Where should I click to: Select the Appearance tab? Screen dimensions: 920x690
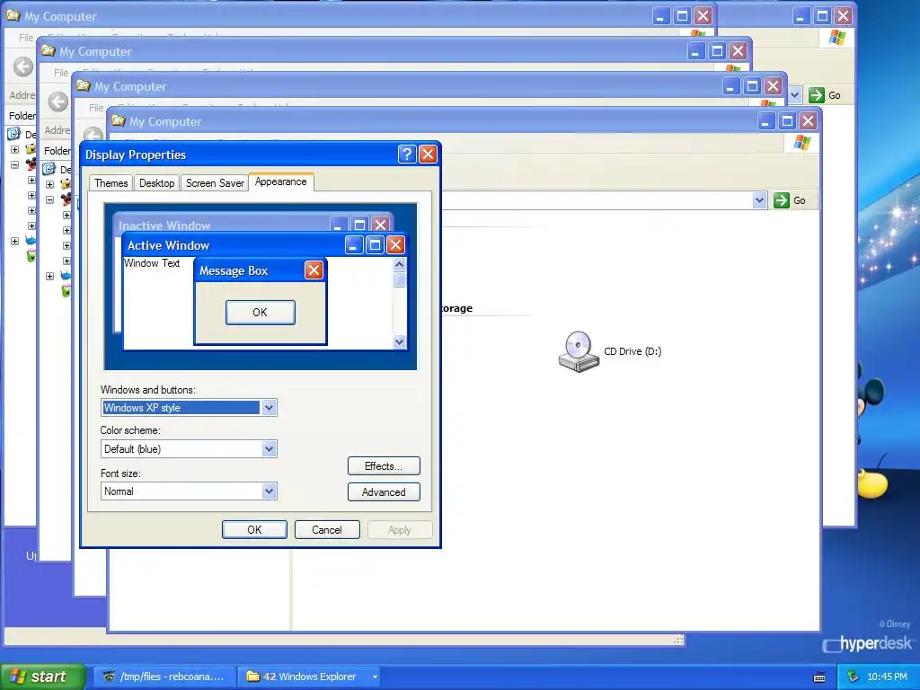[281, 181]
